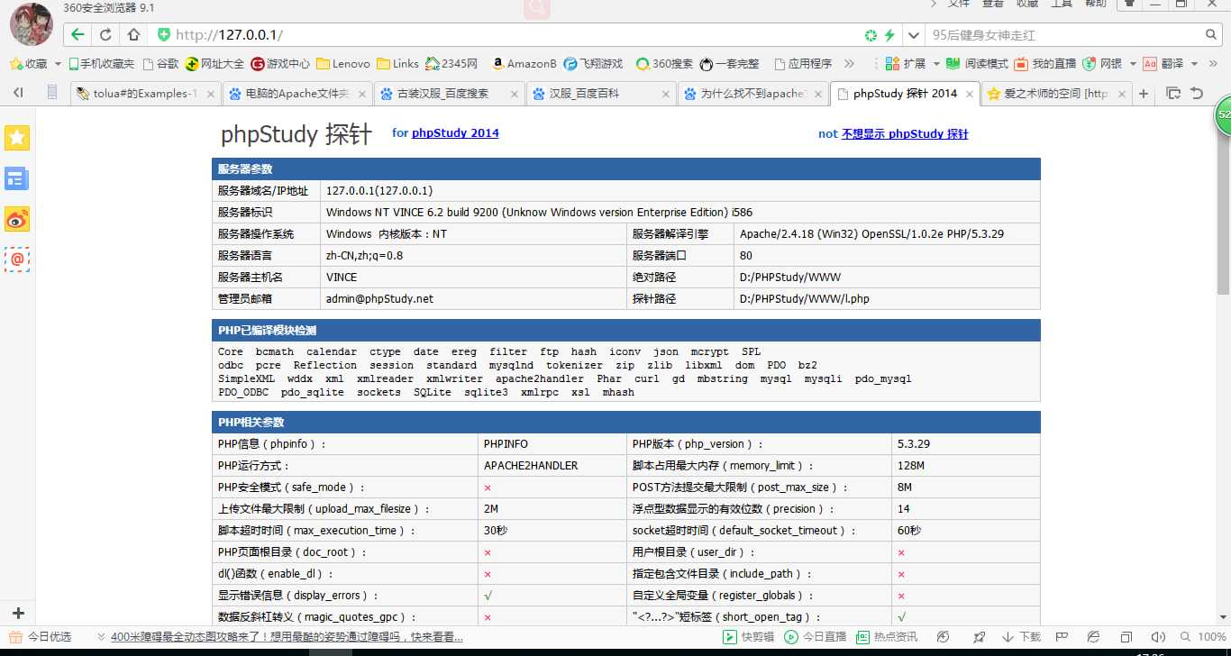Close the 古装汉服_百度搜索 tab
The width and height of the screenshot is (1231, 656).
pos(514,94)
